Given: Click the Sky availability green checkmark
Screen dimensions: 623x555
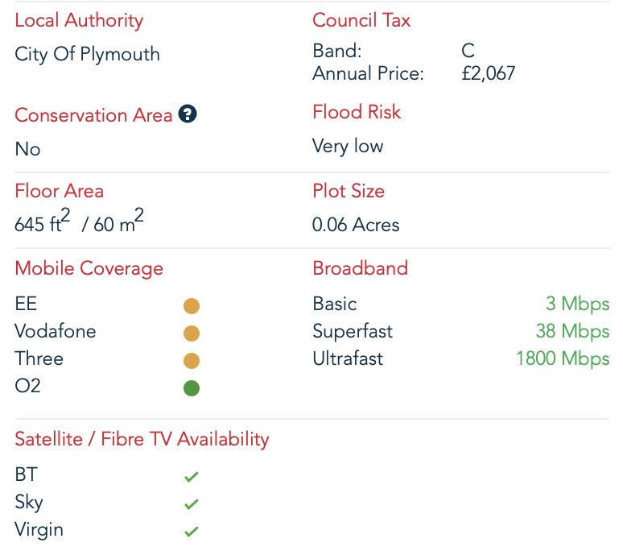Looking at the screenshot, I should click(x=192, y=503).
